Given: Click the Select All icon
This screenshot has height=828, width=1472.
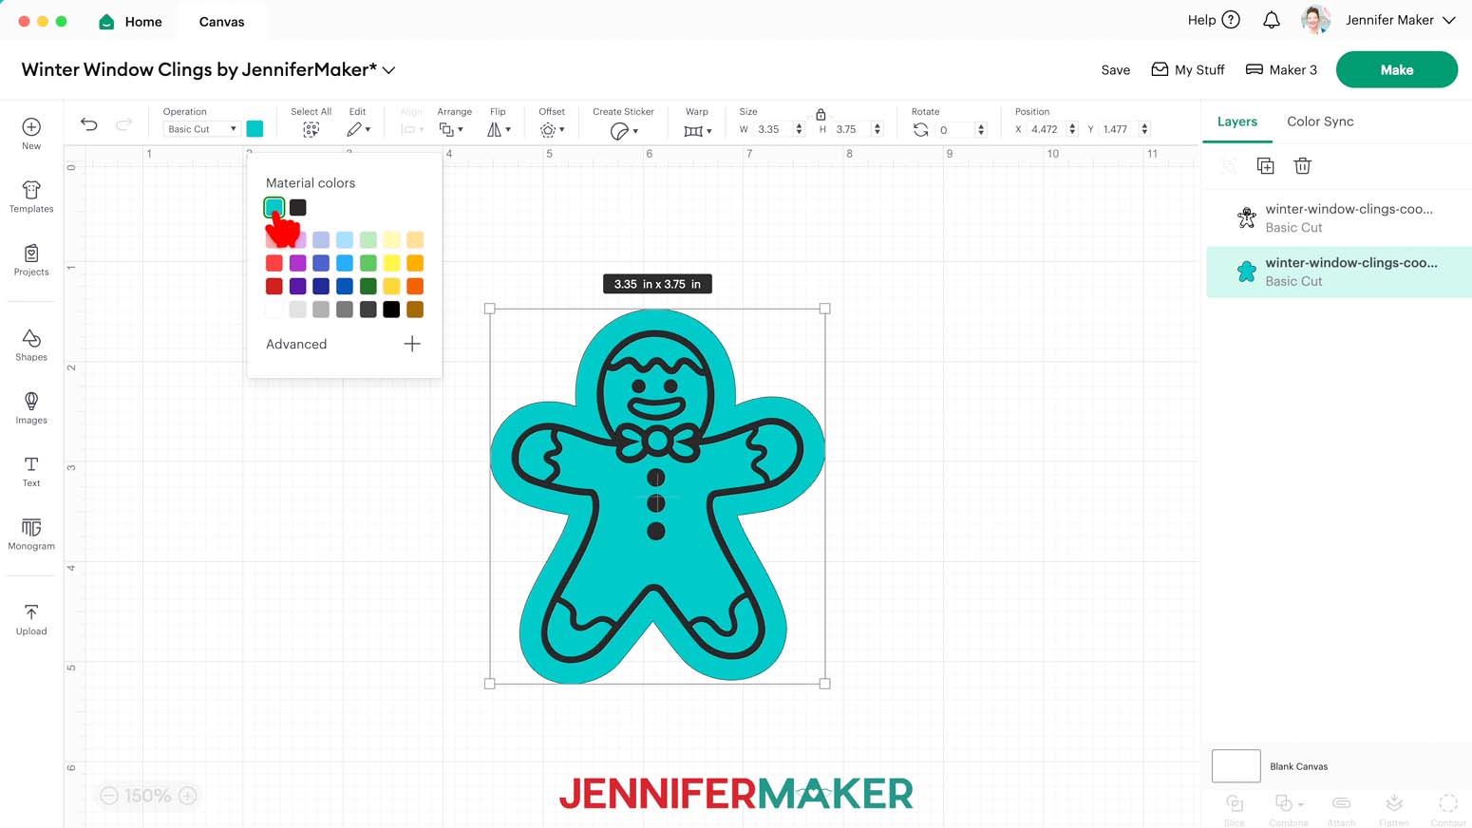Looking at the screenshot, I should [311, 130].
